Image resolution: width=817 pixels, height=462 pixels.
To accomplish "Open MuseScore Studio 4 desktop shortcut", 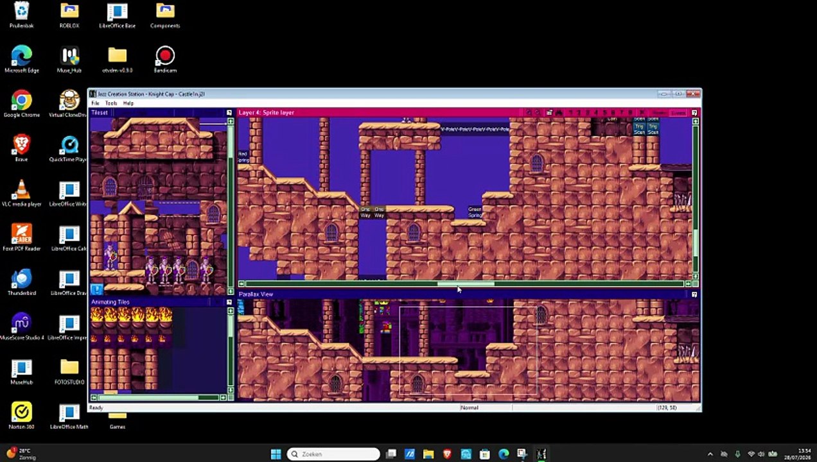I will [22, 327].
